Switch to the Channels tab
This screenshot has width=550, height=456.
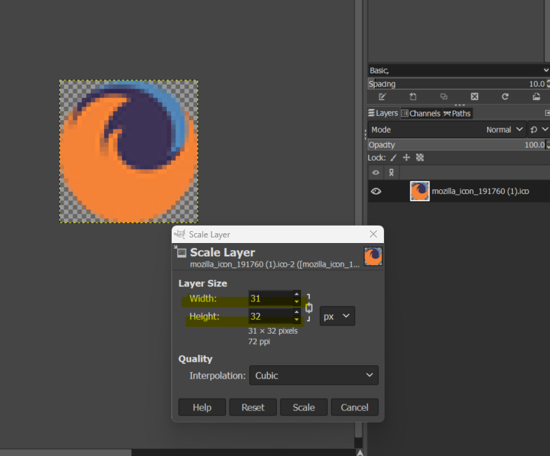click(x=421, y=113)
